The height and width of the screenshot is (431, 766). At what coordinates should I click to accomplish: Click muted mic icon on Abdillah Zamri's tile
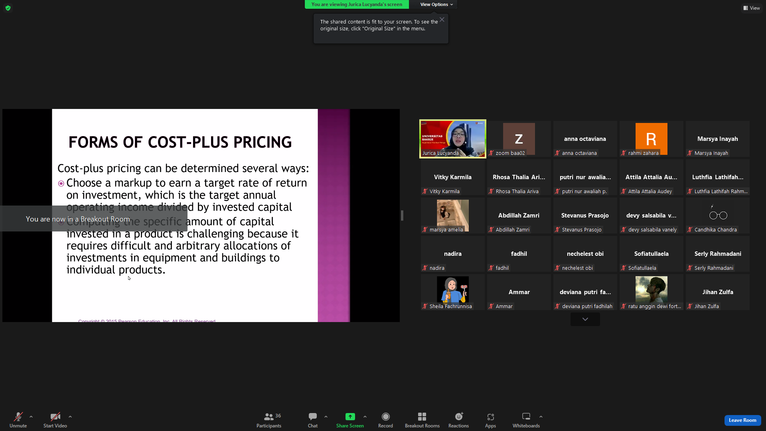tap(492, 230)
